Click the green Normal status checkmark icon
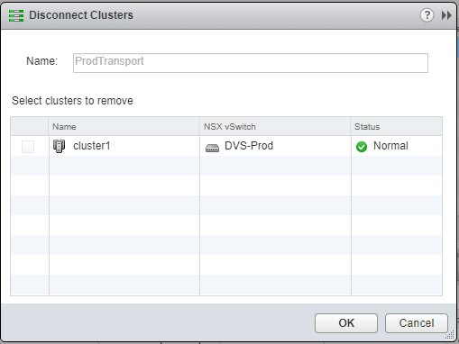 [x=362, y=147]
